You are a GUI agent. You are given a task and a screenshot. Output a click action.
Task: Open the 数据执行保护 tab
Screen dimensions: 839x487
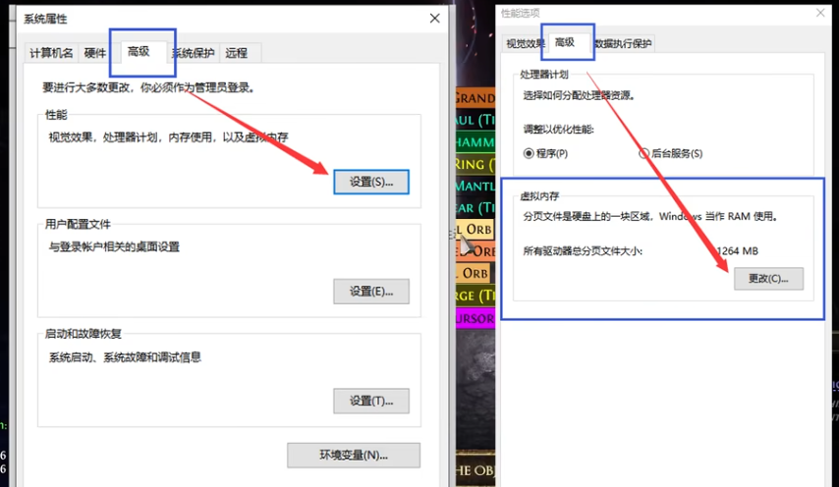tap(623, 44)
